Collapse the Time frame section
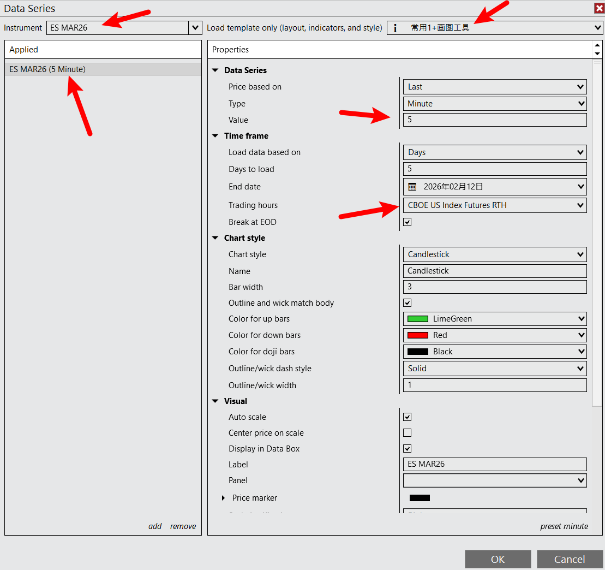Image resolution: width=605 pixels, height=570 pixels. pyautogui.click(x=215, y=136)
